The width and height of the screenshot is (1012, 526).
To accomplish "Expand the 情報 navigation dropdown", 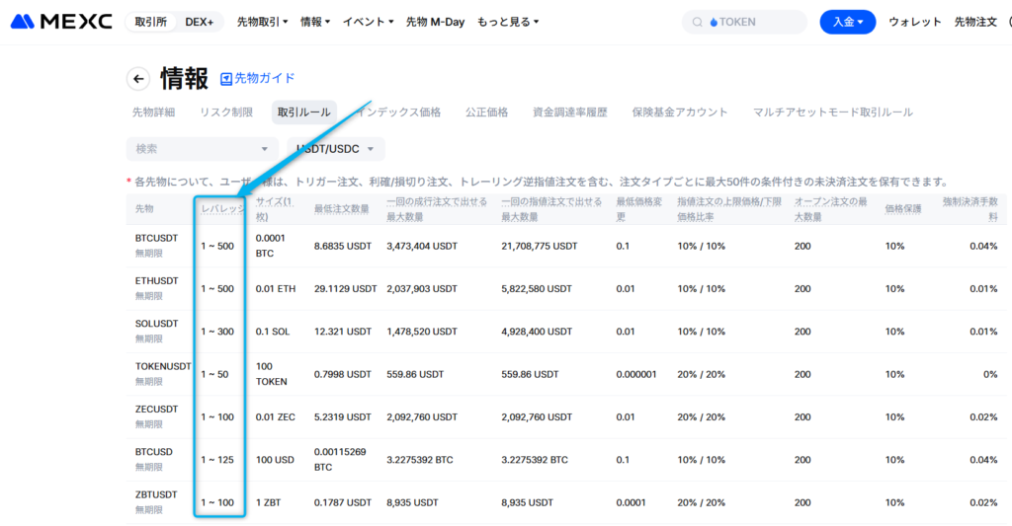I will coord(315,22).
